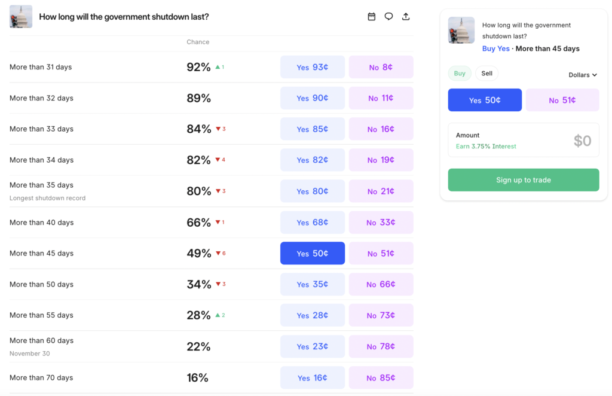
Task: Click the share/upload icon in the header
Action: click(406, 17)
